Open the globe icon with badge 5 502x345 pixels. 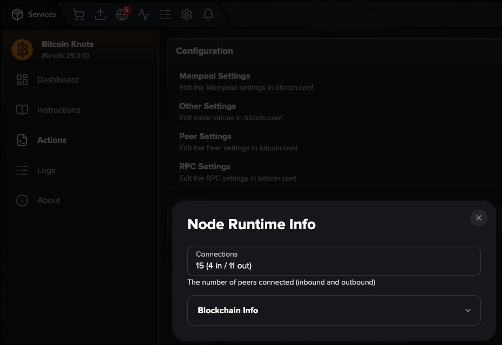click(x=123, y=15)
